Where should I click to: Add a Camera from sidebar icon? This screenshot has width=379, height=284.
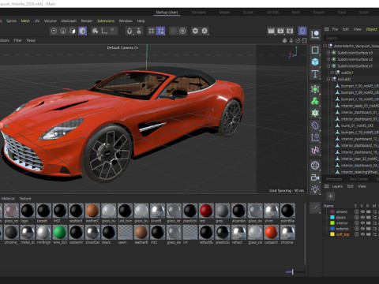pos(315,177)
